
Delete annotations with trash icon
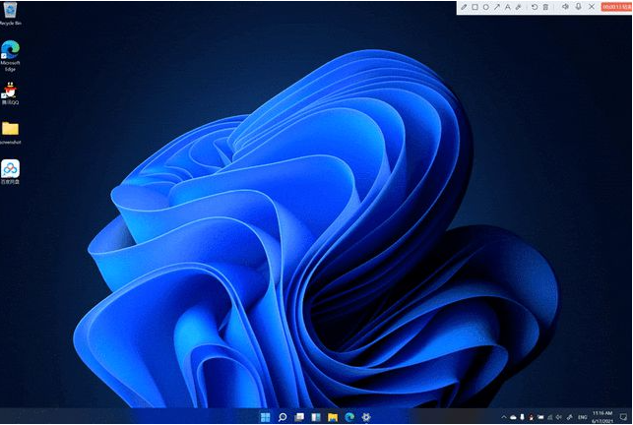pos(545,7)
